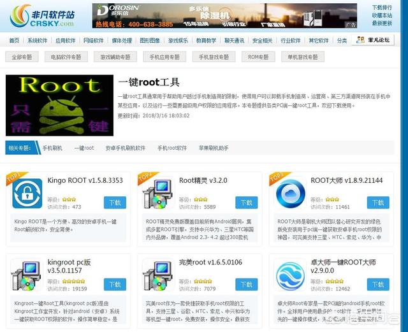Screen dimensions: 408x332
Task: Download ROOT大师 v1.8.9.21144
Action: (x=378, y=203)
